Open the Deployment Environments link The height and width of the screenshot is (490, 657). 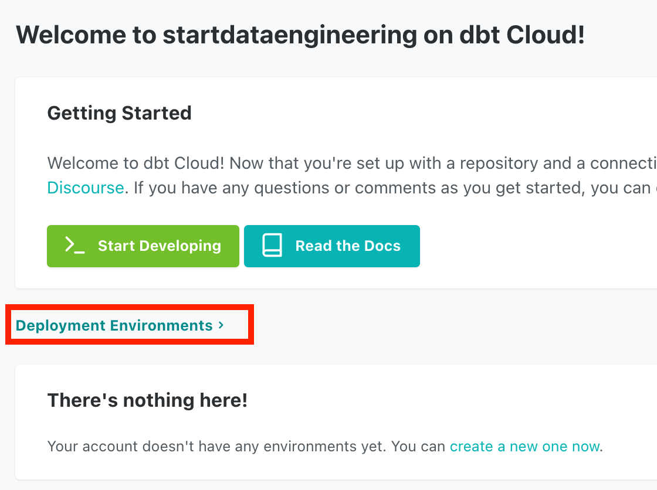click(114, 325)
